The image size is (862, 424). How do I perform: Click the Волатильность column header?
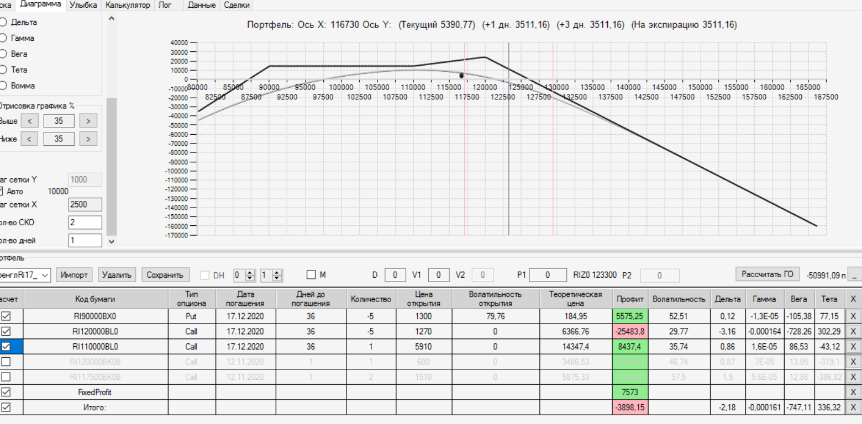click(679, 299)
